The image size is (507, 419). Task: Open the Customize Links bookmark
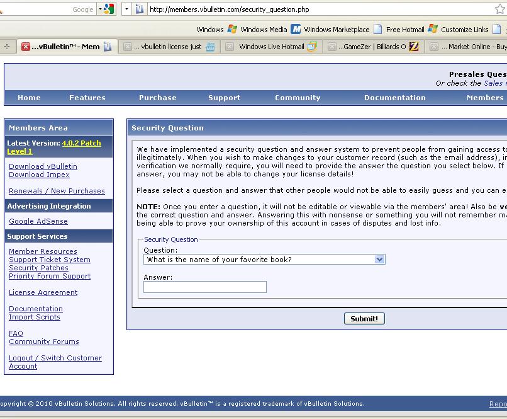click(x=465, y=30)
